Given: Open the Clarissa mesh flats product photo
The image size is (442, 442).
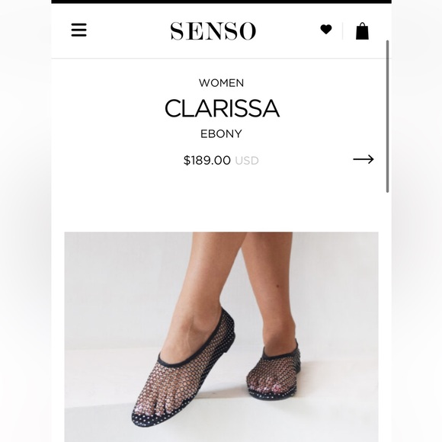Looking at the screenshot, I should (221, 337).
